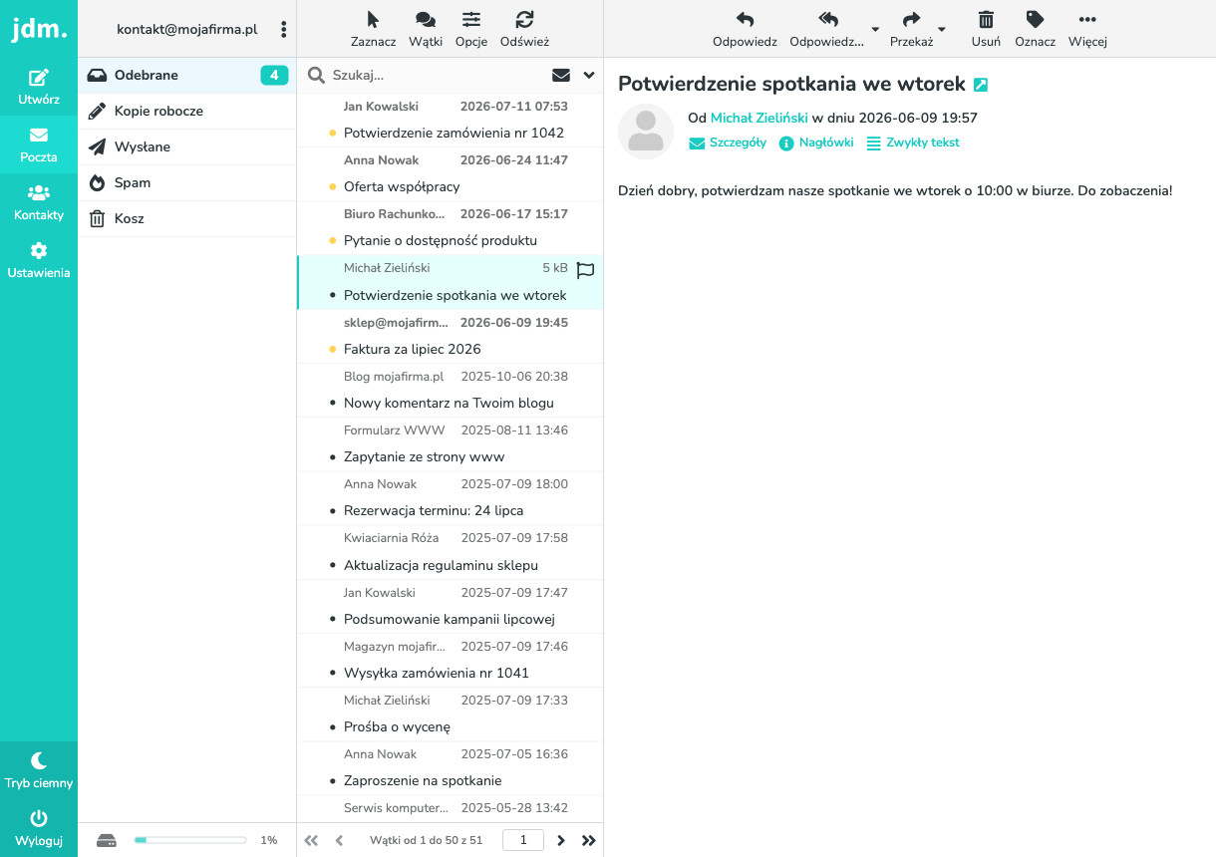Open the Opcje list options
The image size is (1216, 857).
click(470, 29)
